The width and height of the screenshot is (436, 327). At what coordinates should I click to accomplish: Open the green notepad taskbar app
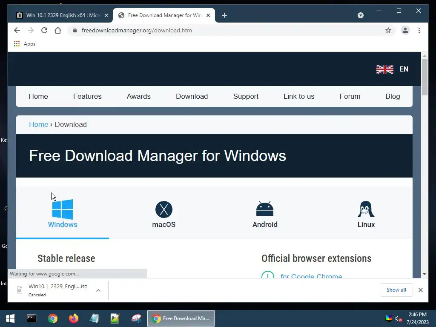[x=115, y=318]
